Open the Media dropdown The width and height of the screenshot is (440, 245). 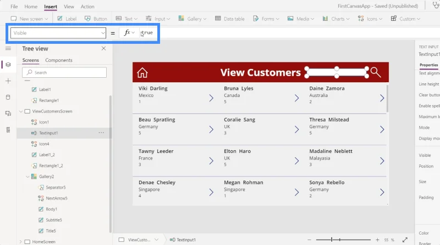tap(300, 19)
